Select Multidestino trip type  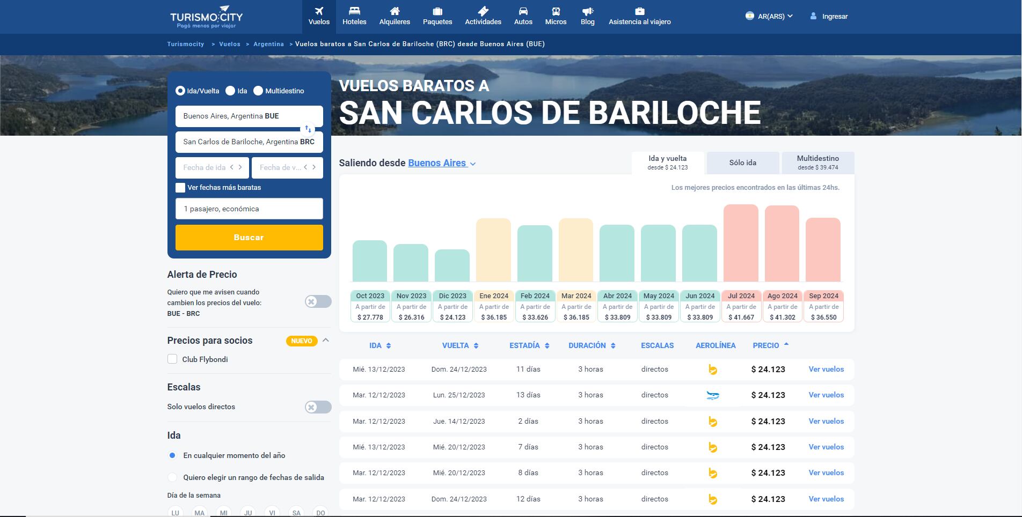pyautogui.click(x=258, y=91)
